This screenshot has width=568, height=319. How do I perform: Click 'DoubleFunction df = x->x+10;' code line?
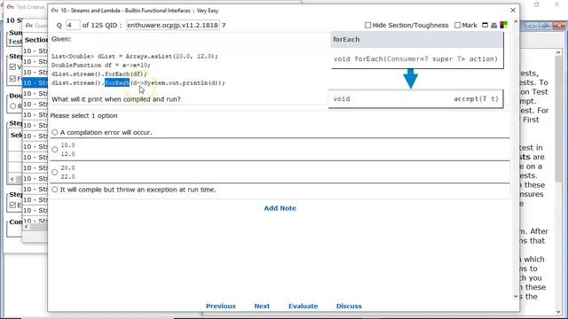click(x=100, y=65)
